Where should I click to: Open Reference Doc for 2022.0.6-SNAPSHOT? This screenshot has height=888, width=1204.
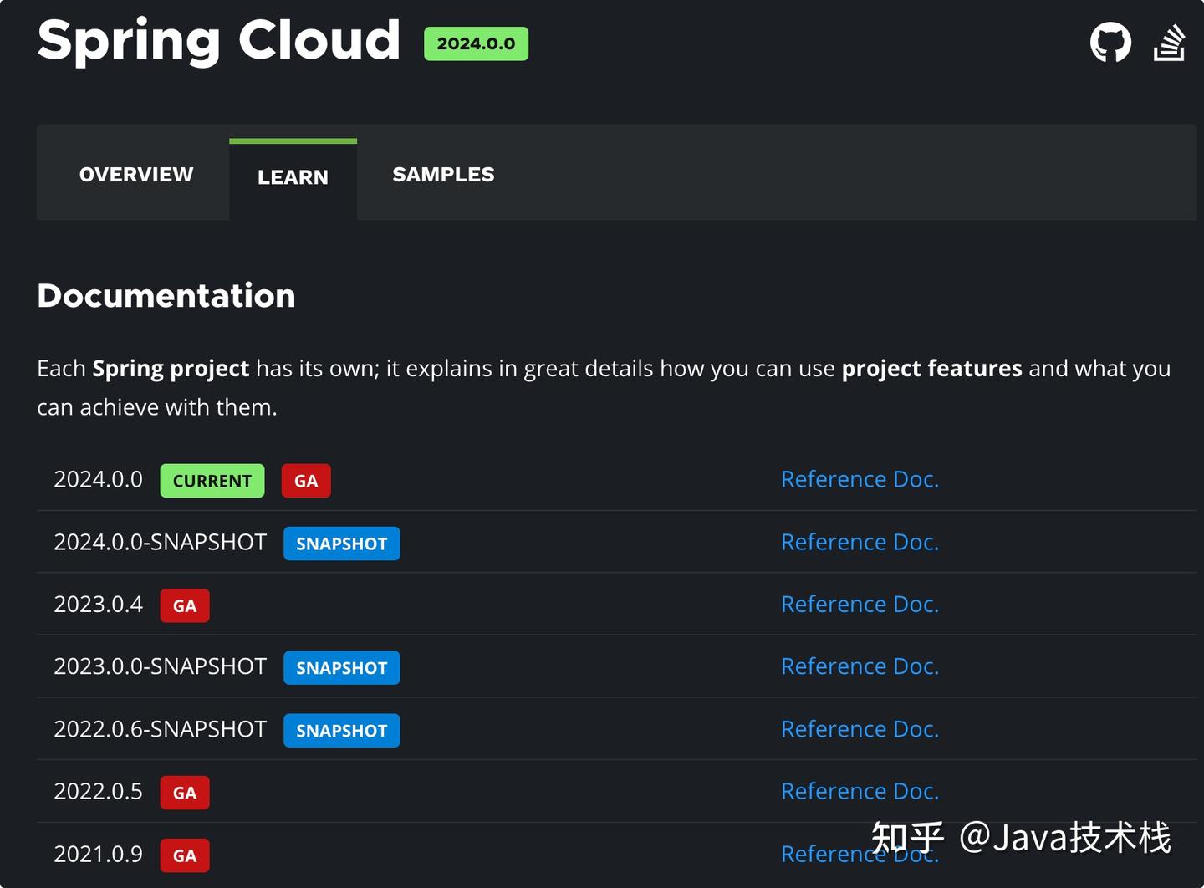[x=860, y=729]
